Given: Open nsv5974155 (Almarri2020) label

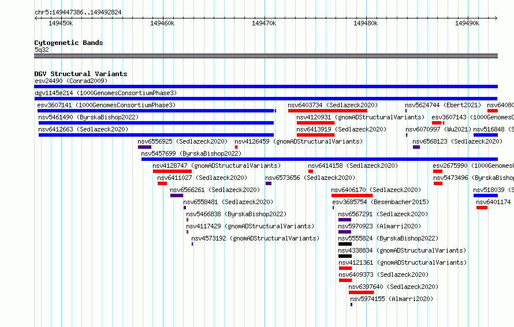Looking at the screenshot, I should (392, 299).
